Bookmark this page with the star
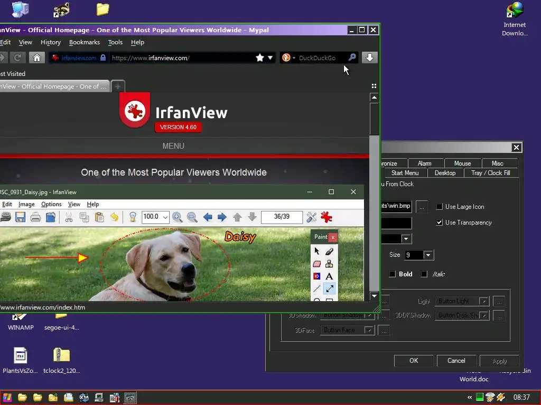This screenshot has height=405, width=541. pyautogui.click(x=260, y=57)
